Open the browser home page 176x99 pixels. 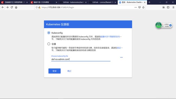click(16, 7)
